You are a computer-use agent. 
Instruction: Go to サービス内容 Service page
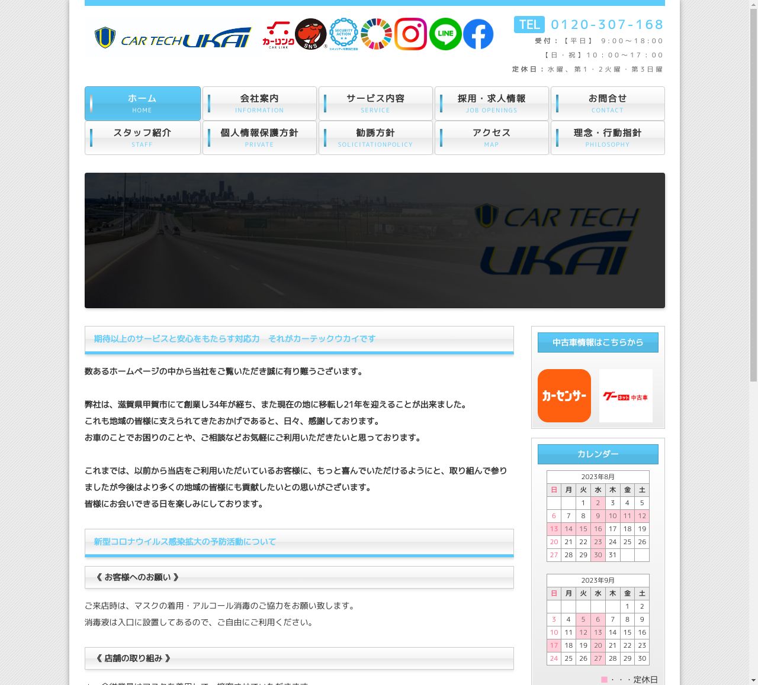[x=375, y=104]
